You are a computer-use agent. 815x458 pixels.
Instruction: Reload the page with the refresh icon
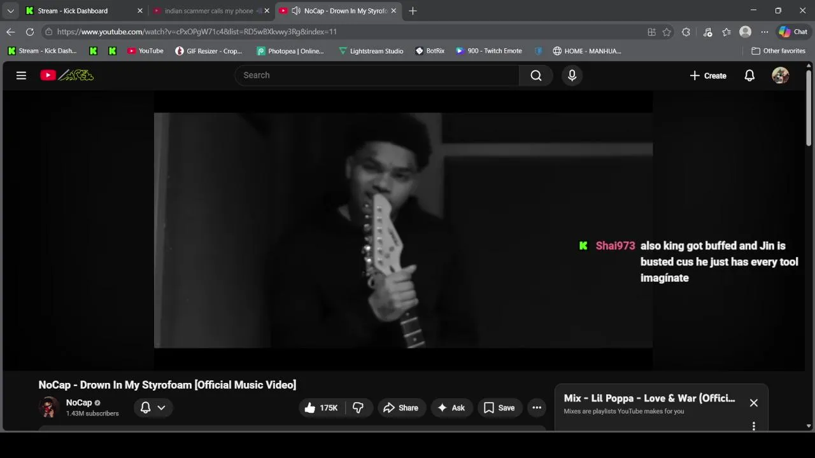pyautogui.click(x=30, y=32)
